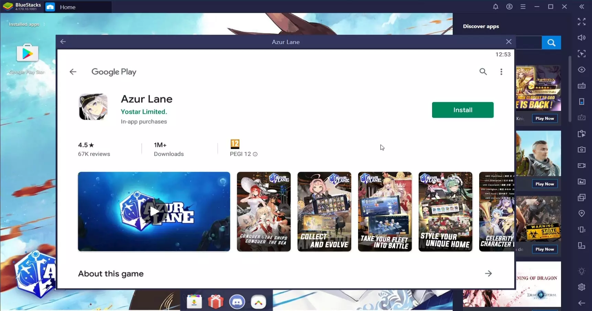Open Yostar Limited developer page

(x=144, y=112)
